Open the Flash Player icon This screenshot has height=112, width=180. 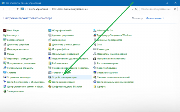(x=5, y=30)
